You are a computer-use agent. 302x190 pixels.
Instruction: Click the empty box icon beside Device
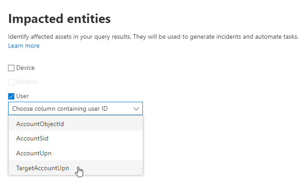click(x=11, y=68)
